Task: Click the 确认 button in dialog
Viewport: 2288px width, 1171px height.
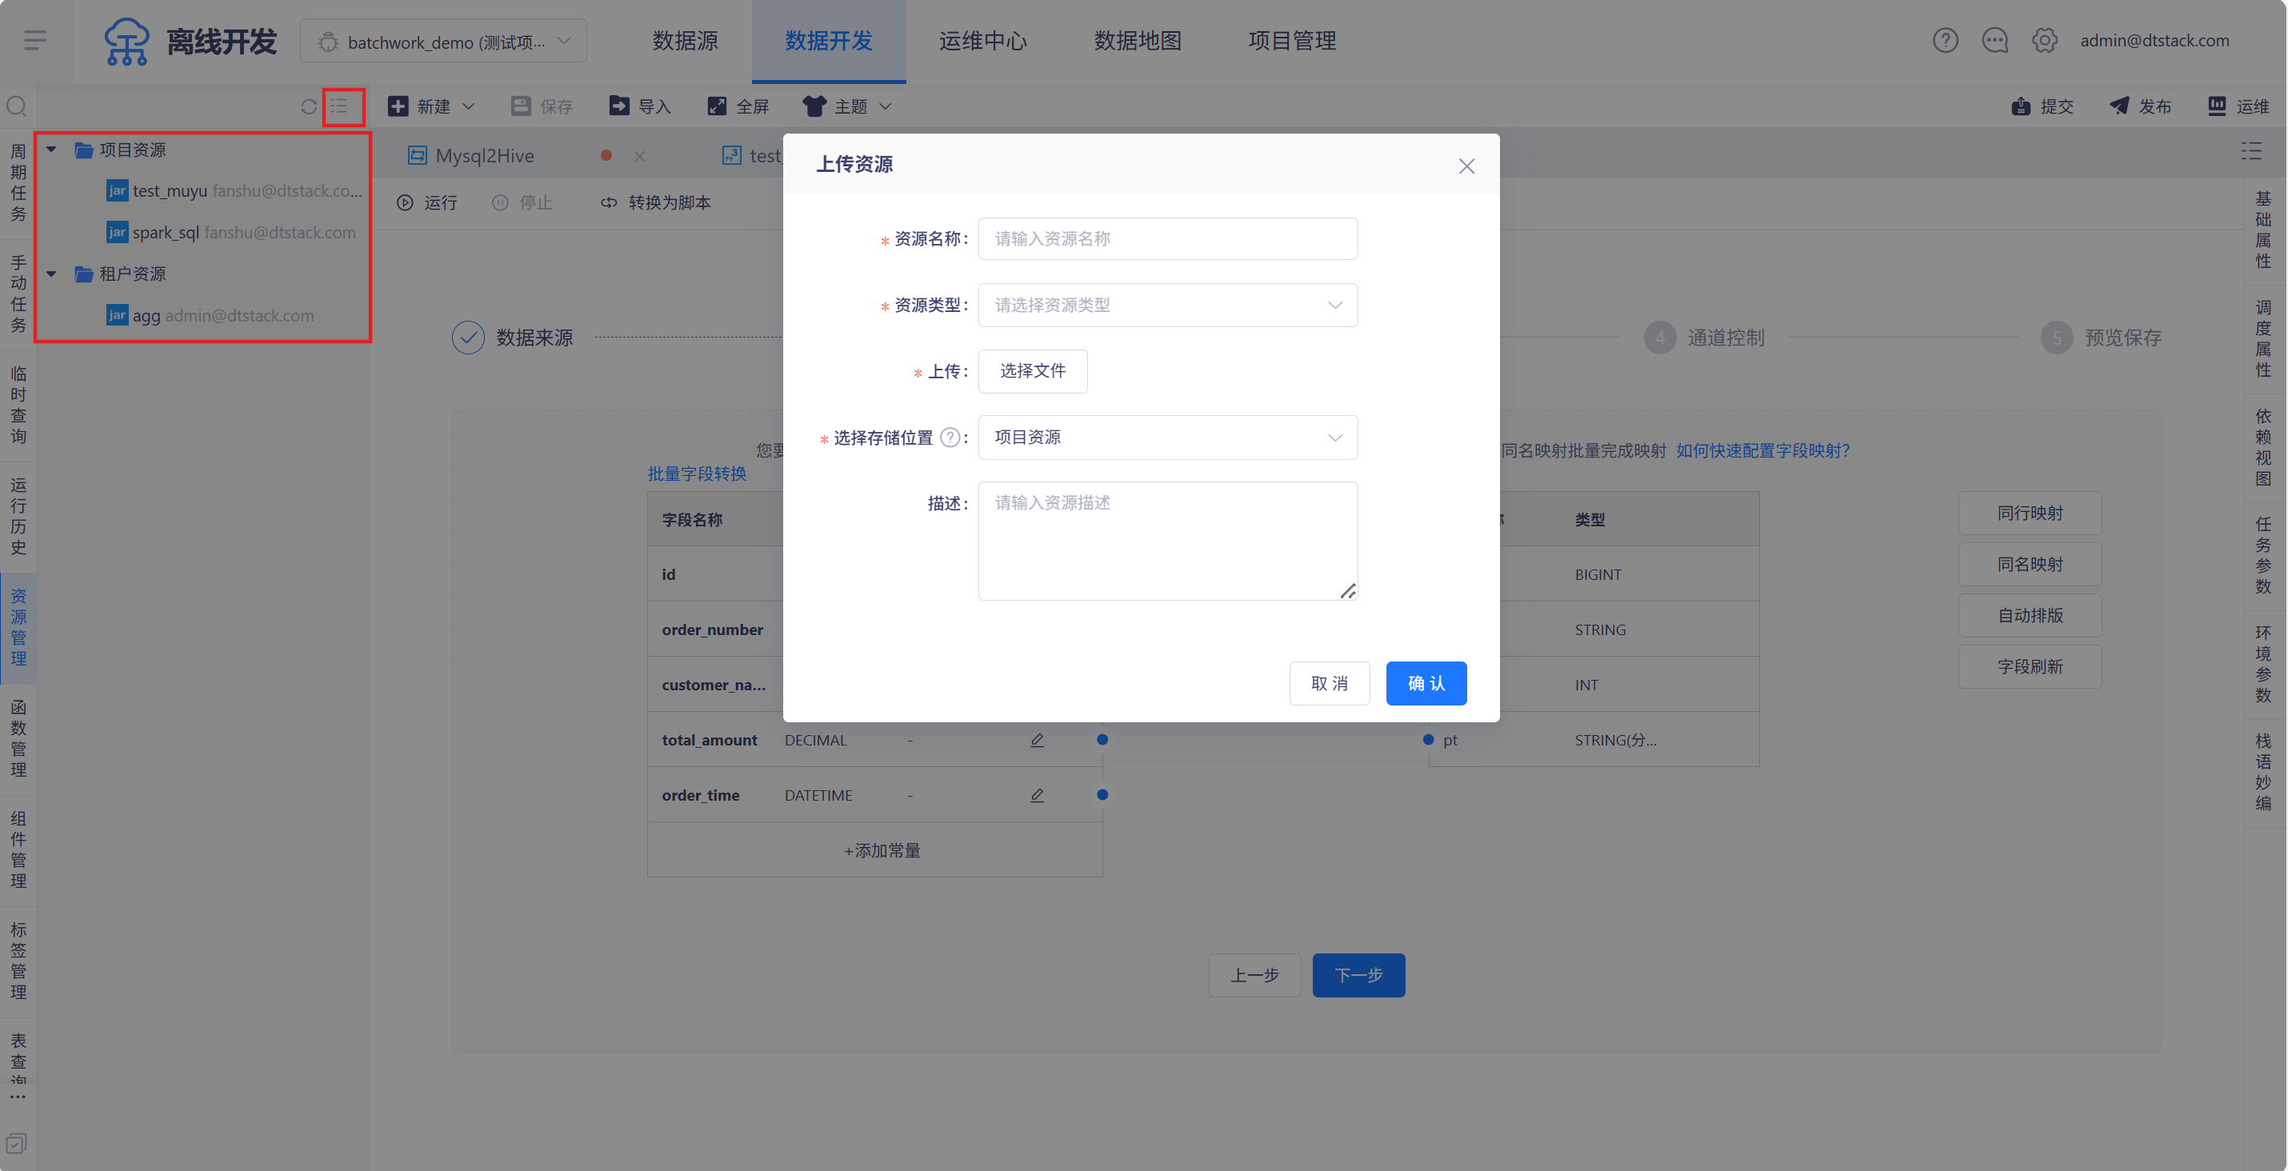Action: [1426, 684]
